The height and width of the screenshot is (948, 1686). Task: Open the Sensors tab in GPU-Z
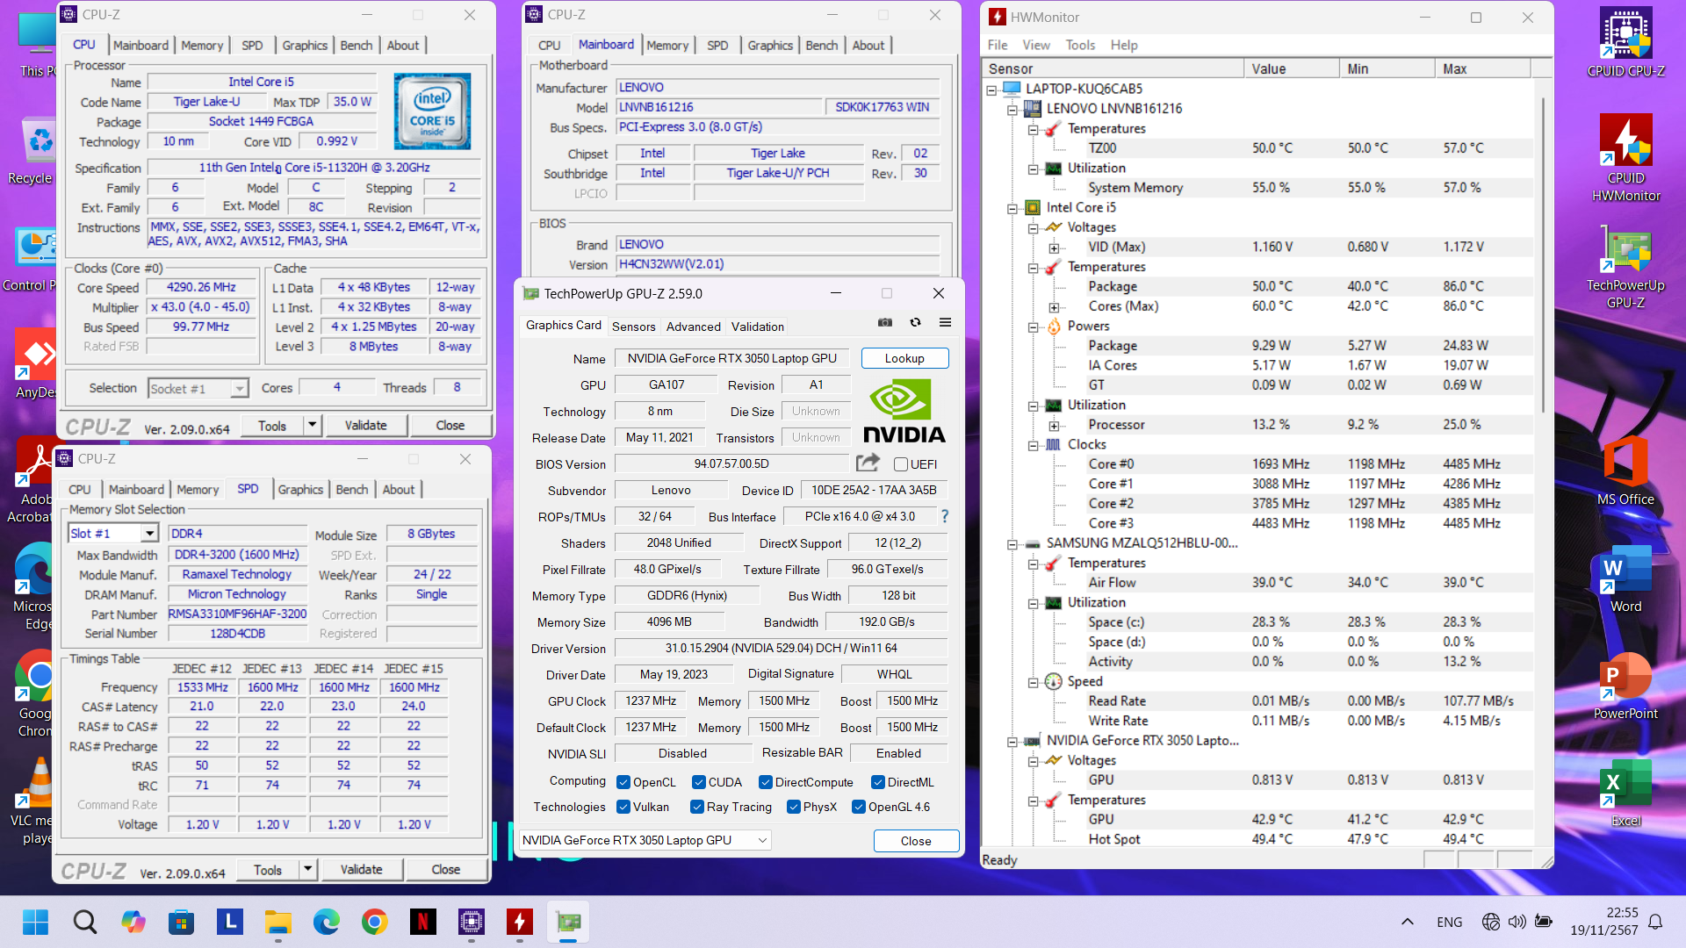click(x=633, y=326)
